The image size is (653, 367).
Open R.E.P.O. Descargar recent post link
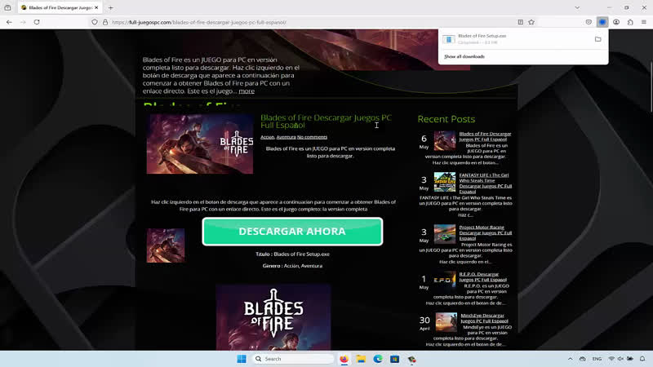pos(483,276)
